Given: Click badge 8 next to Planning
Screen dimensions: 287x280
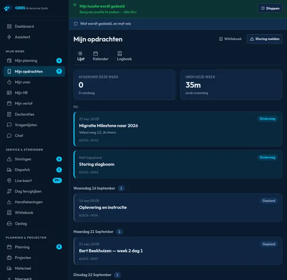Looking at the screenshot, I should [59, 247].
